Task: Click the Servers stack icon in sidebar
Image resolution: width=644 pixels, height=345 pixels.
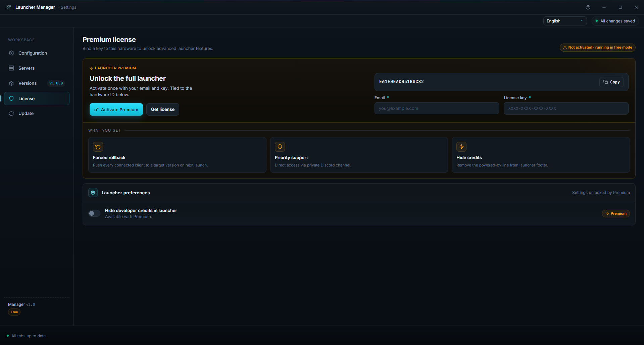Action: coord(11,68)
